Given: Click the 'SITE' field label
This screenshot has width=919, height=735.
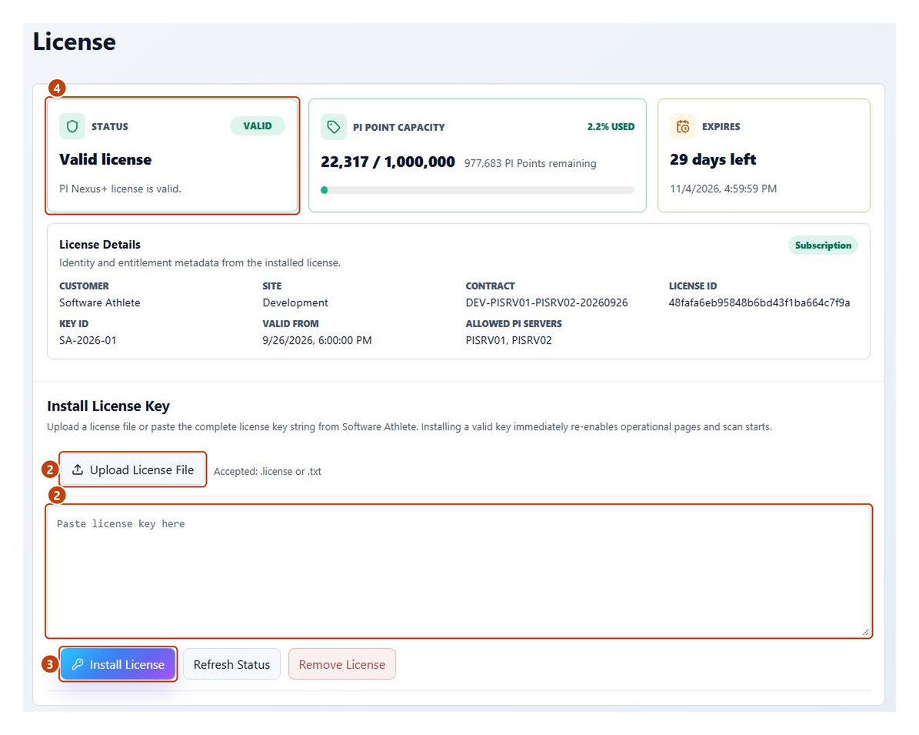Looking at the screenshot, I should pos(272,286).
